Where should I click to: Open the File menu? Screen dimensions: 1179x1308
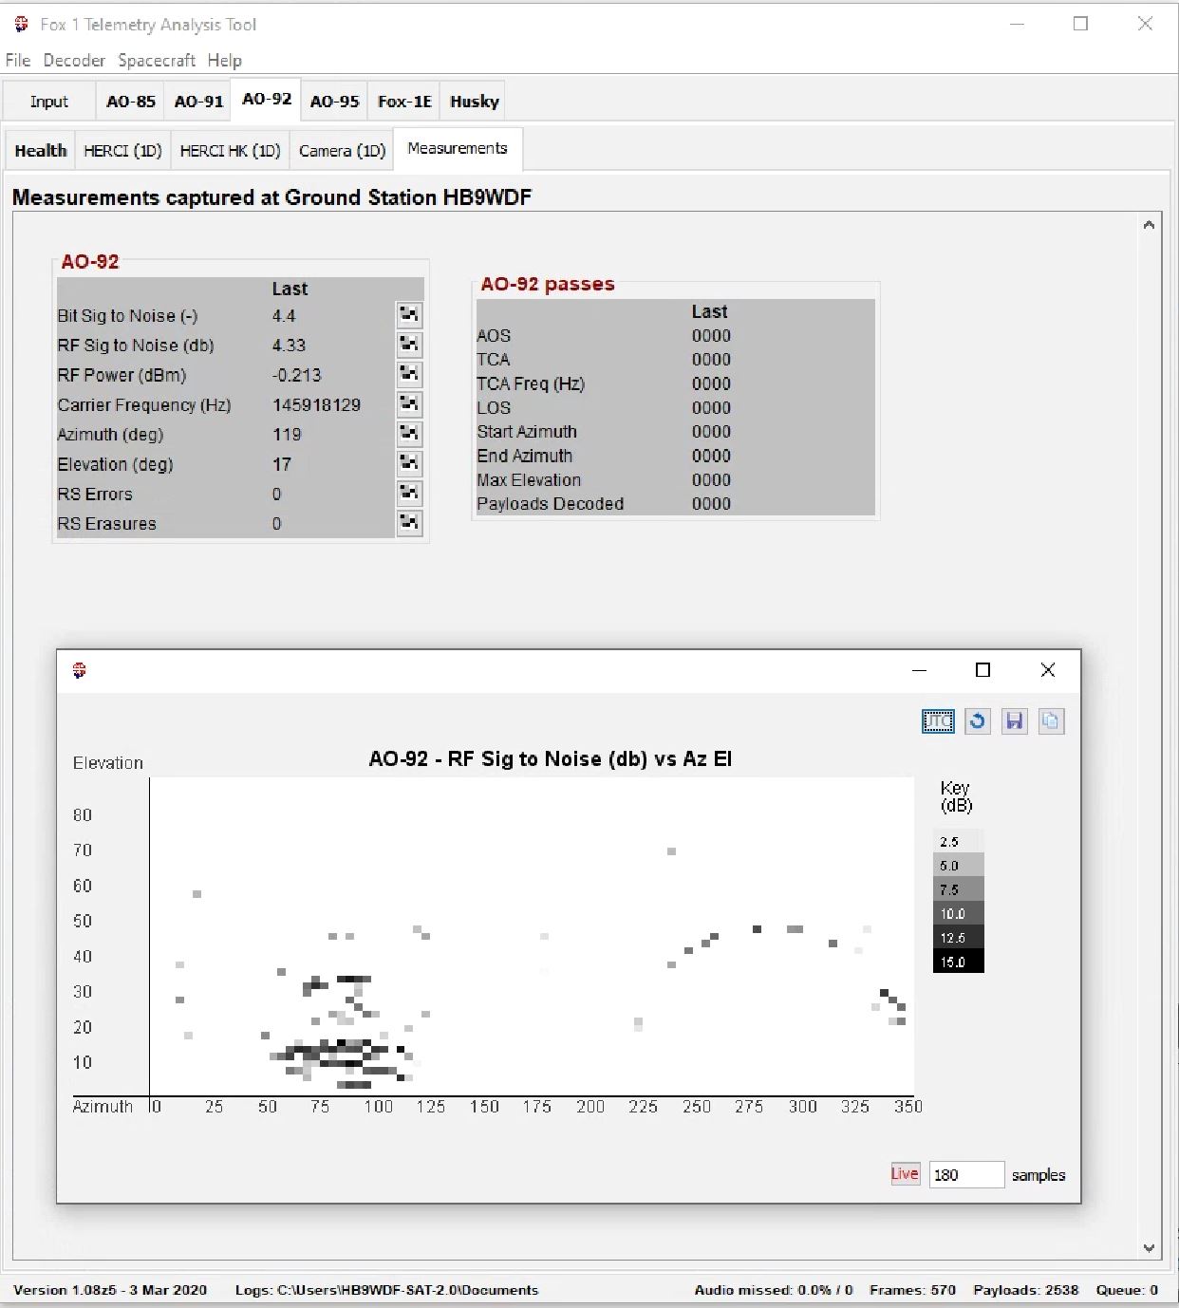(x=18, y=60)
